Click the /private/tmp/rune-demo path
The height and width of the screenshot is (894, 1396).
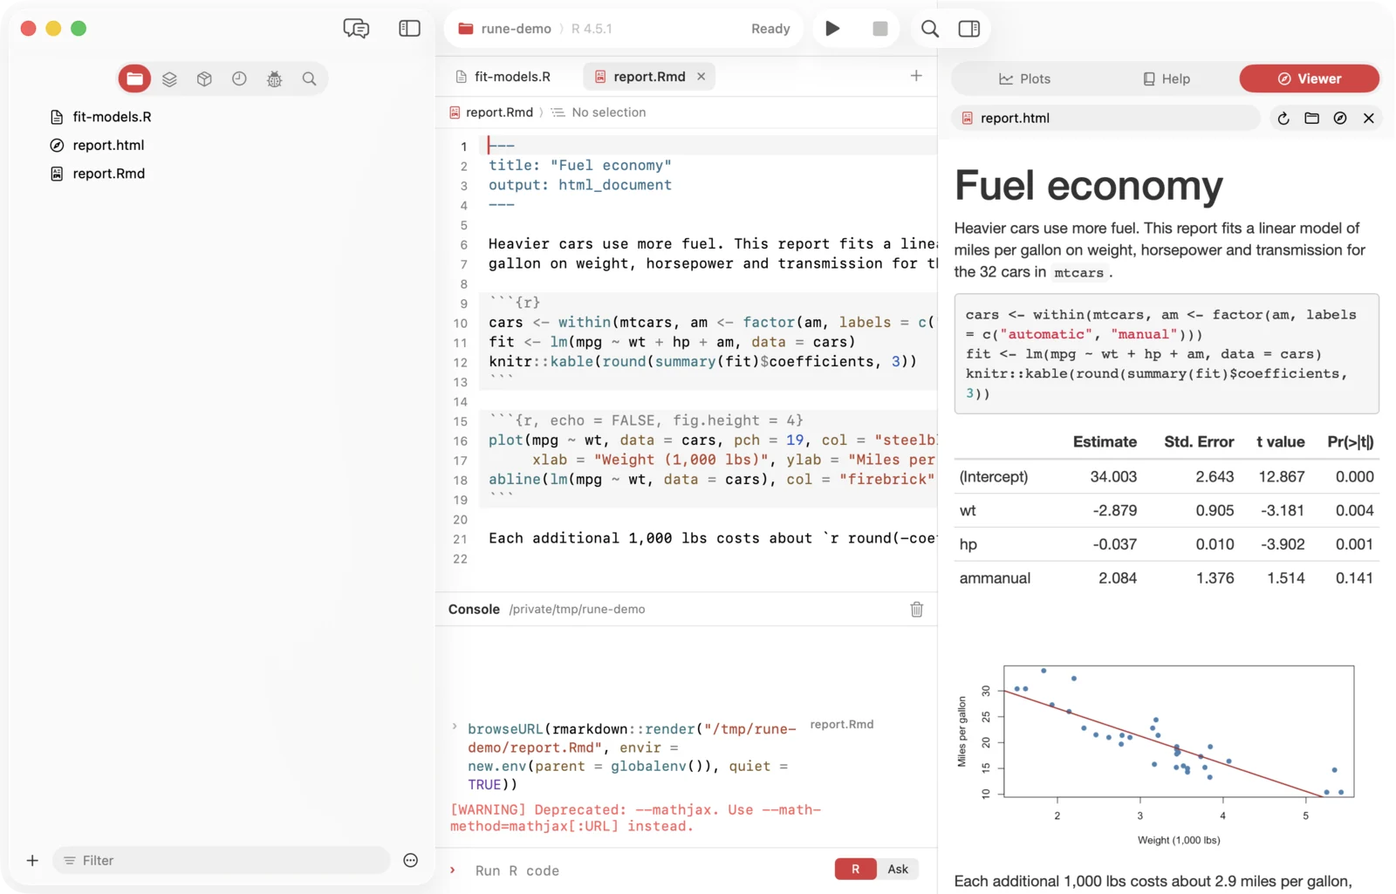[577, 610]
